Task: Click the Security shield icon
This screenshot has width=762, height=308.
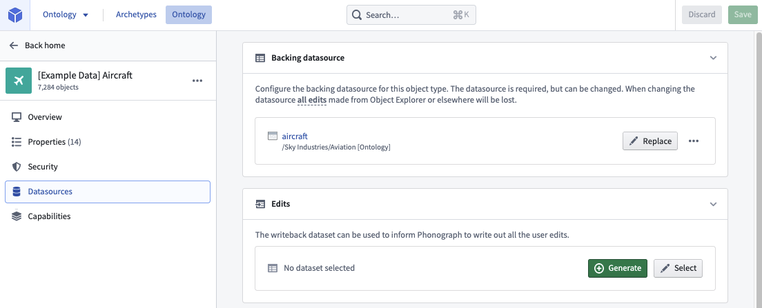Action: (x=17, y=166)
